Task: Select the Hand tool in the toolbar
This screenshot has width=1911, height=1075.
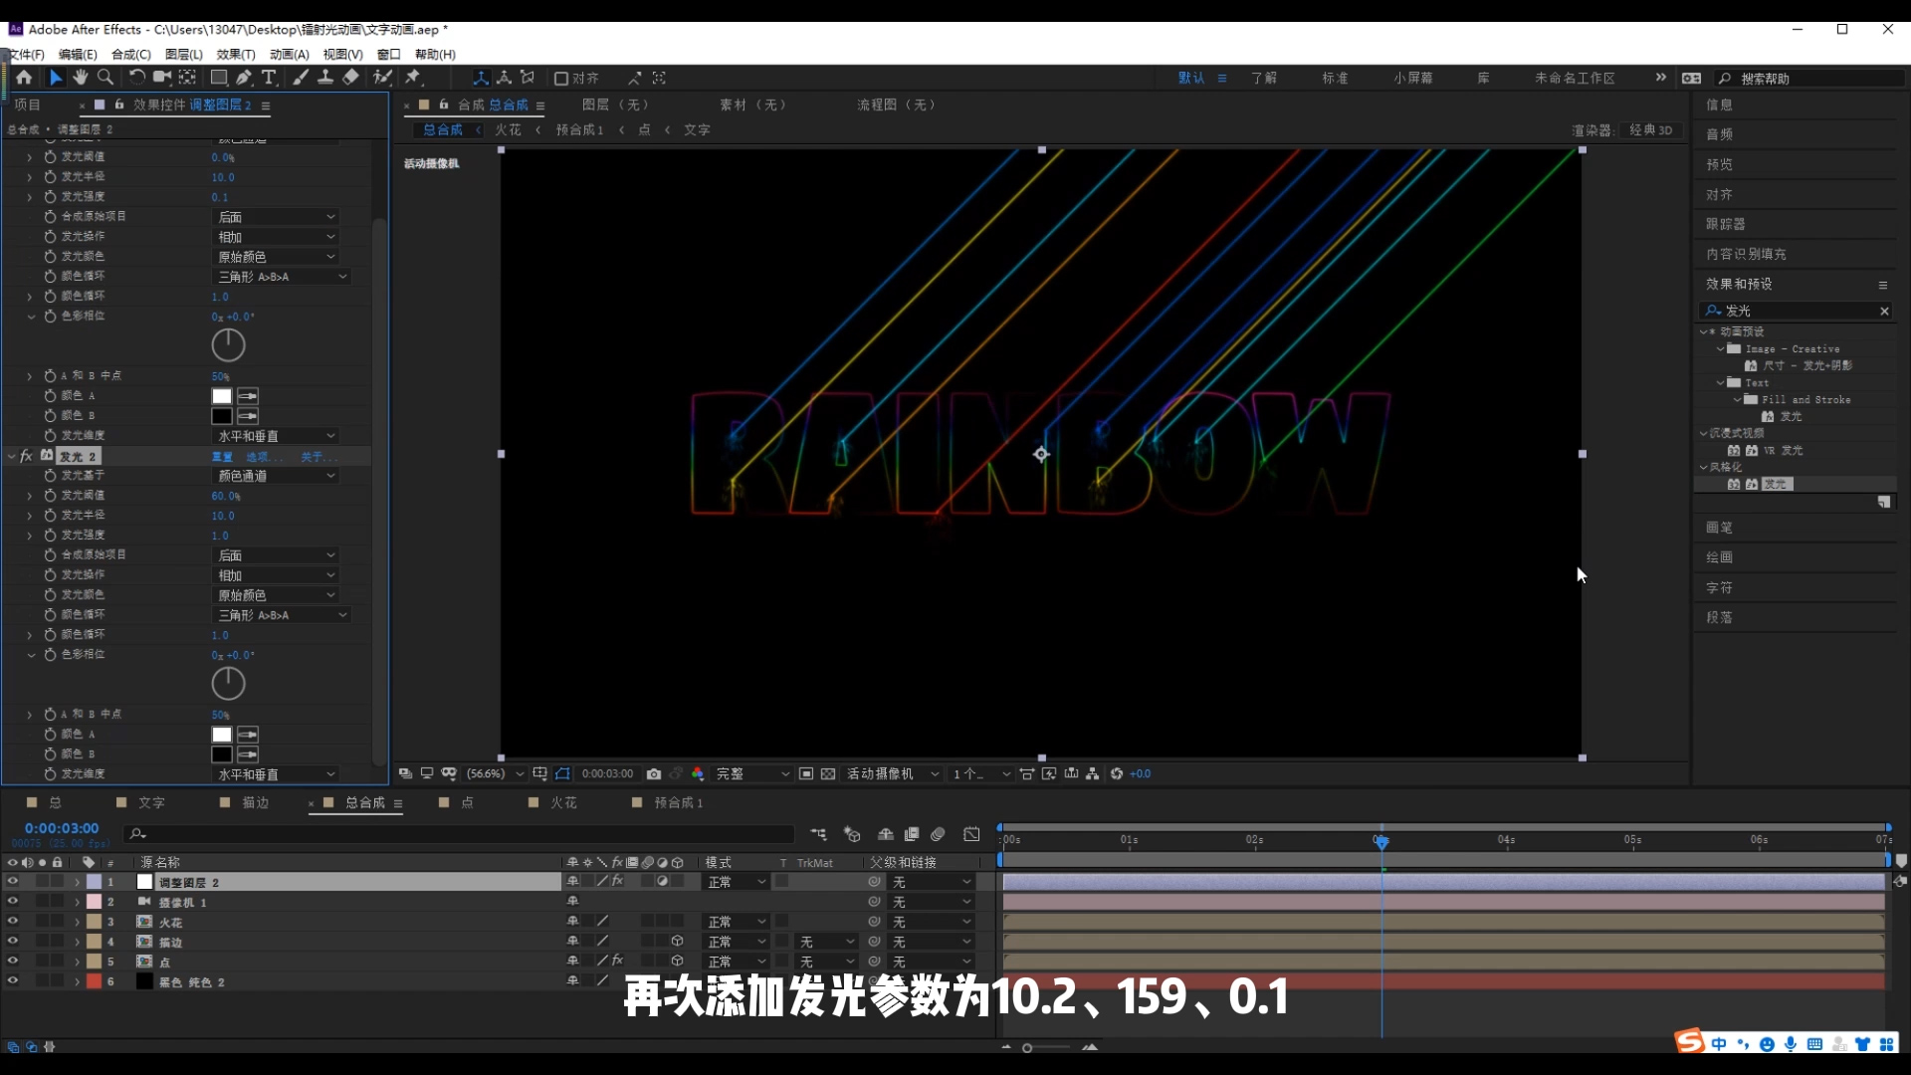Action: click(x=80, y=78)
